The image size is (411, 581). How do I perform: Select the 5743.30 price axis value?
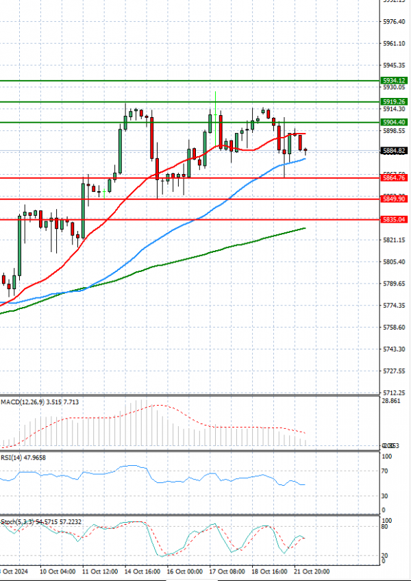pos(395,349)
